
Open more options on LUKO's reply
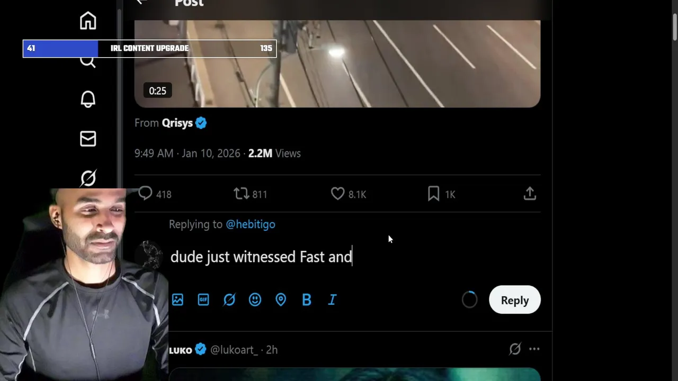(534, 349)
